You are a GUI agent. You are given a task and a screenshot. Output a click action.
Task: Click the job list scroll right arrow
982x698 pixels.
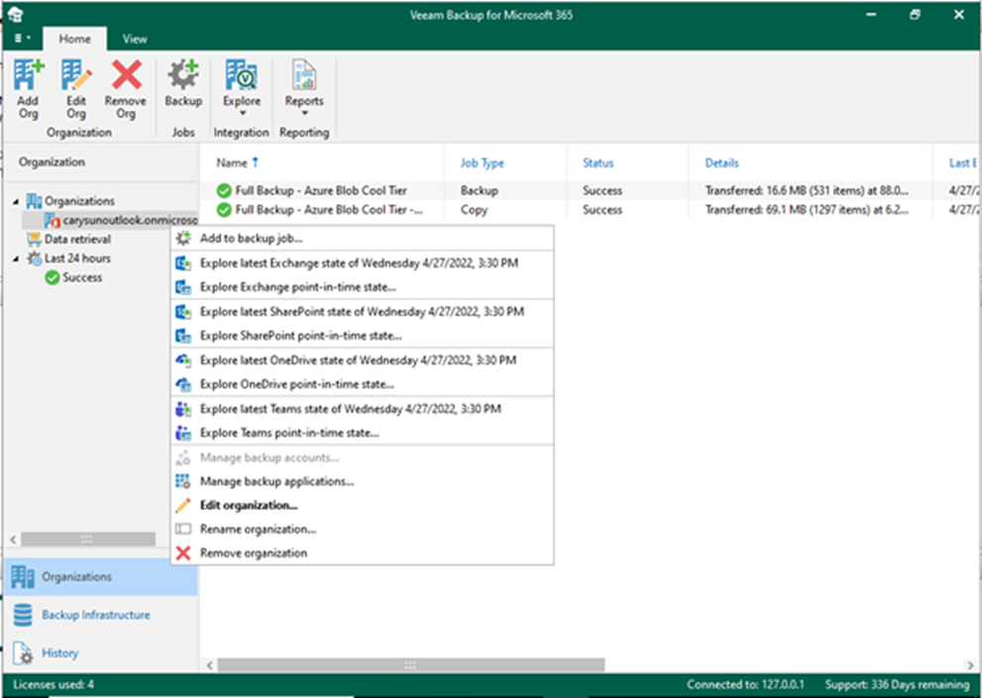(970, 664)
